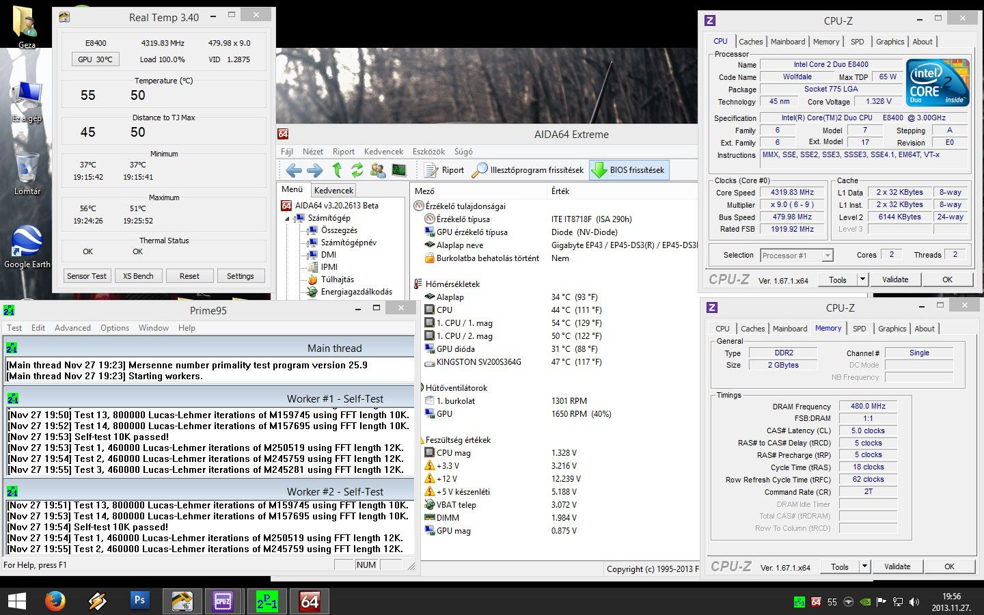The image size is (984, 615).
Task: Open Illesztőprogram frissítések in AIDA64 toolbar
Action: pyautogui.click(x=528, y=170)
